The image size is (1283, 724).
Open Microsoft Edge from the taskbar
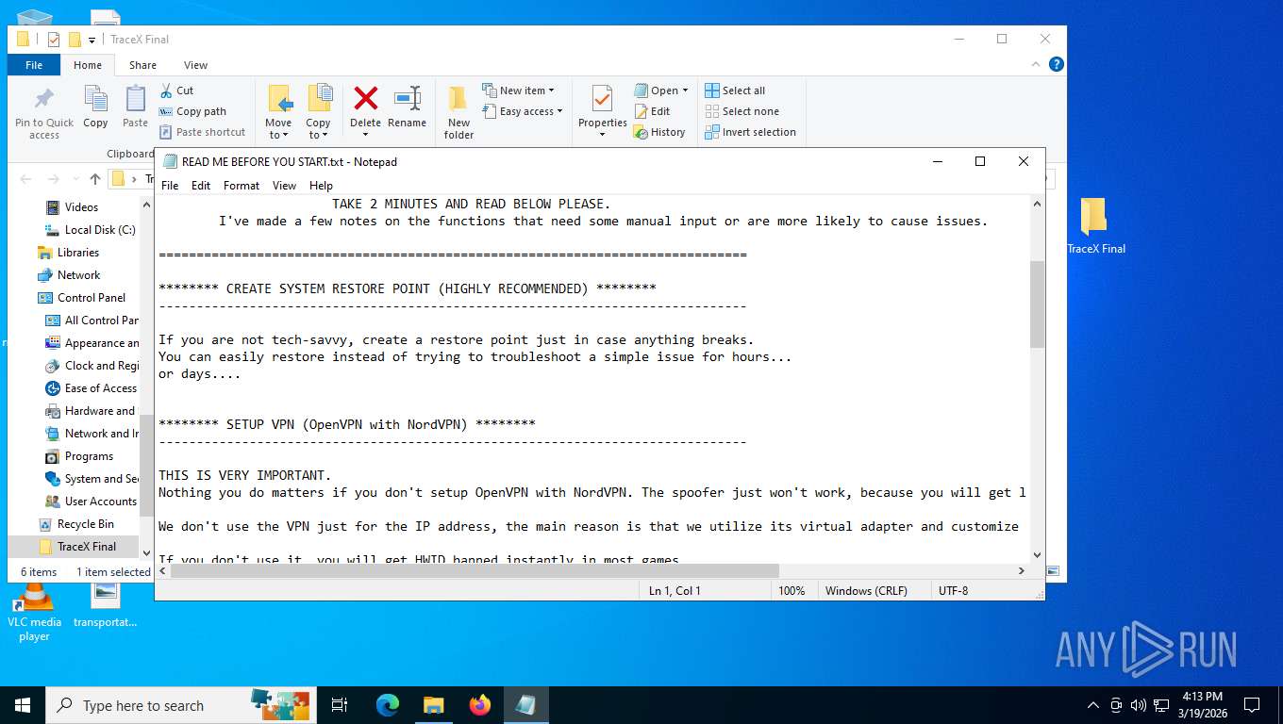388,705
